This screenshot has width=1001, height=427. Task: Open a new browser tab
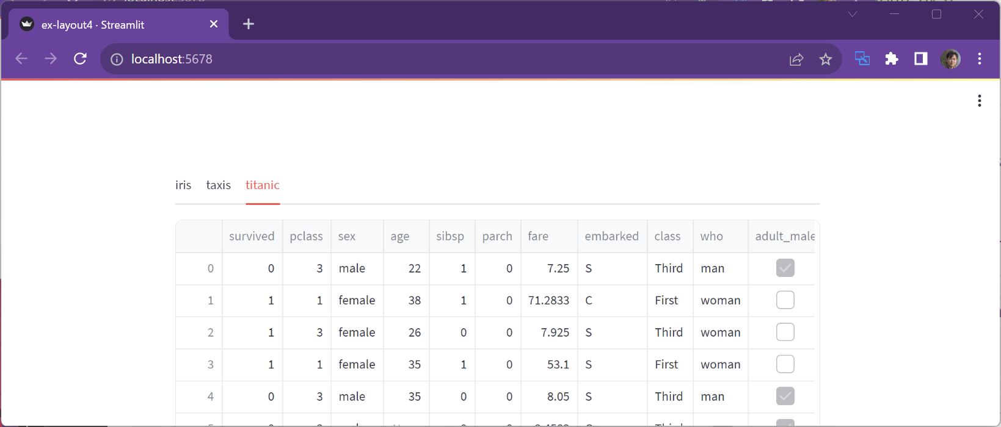tap(249, 24)
